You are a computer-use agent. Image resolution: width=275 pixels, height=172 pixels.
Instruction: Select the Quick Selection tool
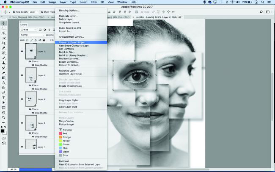click(4, 38)
